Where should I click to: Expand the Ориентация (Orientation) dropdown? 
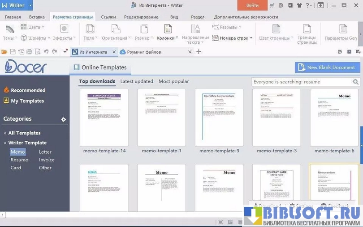[130, 38]
